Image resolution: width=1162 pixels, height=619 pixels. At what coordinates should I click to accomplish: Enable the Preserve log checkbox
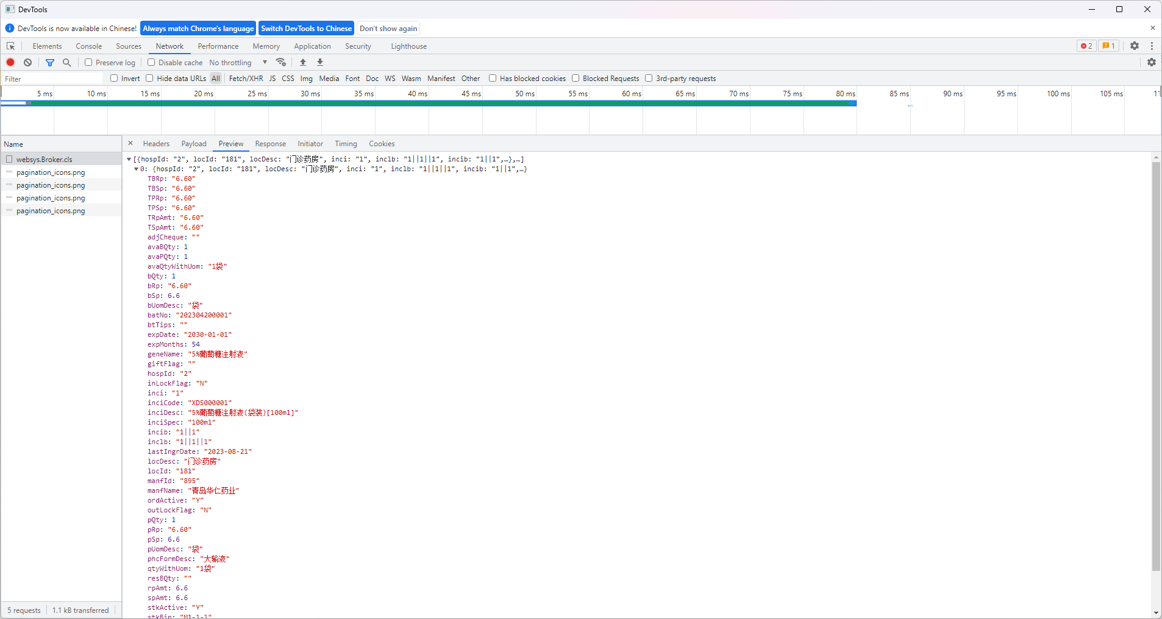click(88, 62)
